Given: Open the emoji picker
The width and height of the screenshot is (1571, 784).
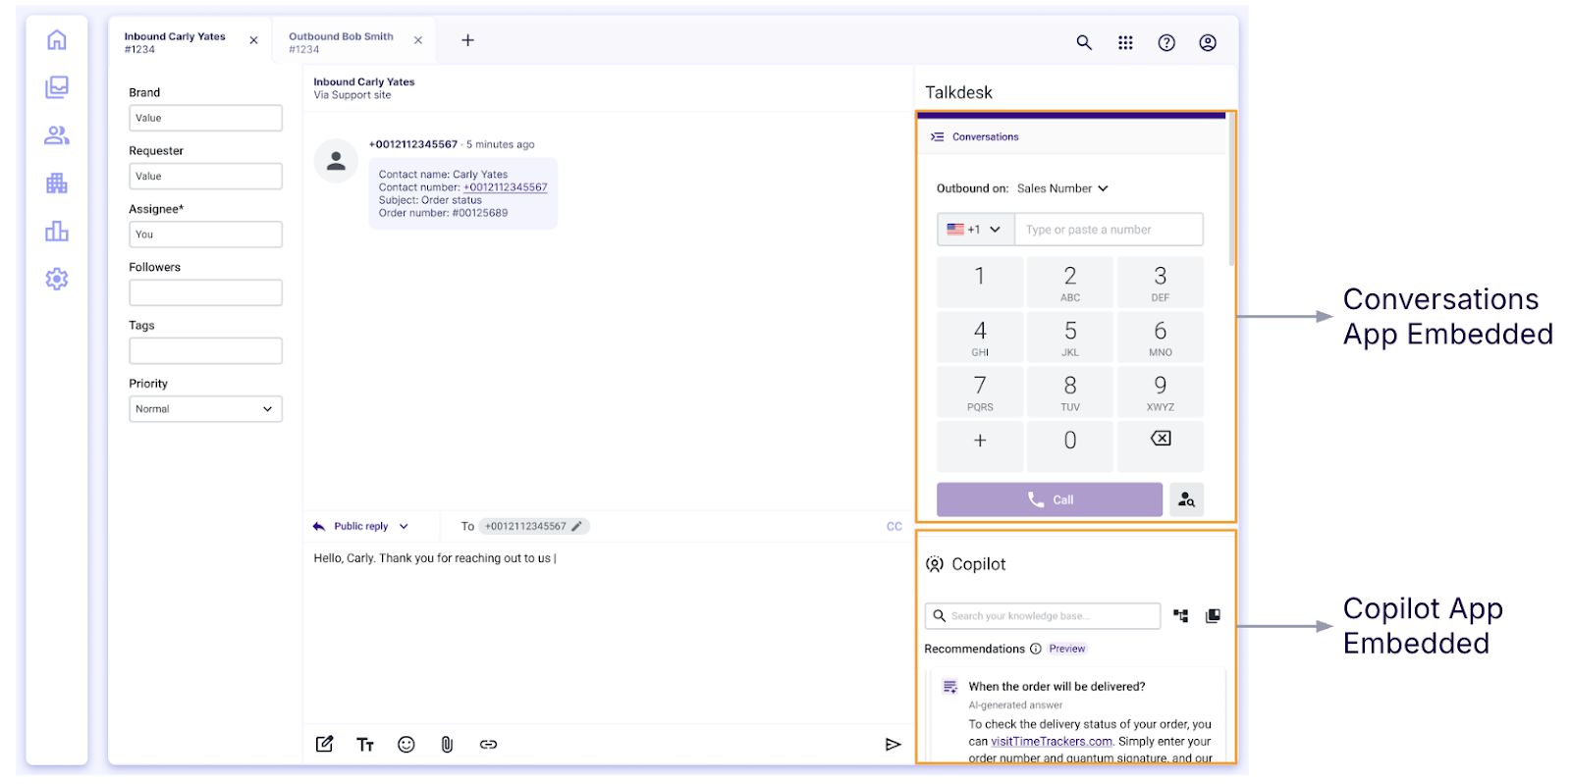Looking at the screenshot, I should pyautogui.click(x=406, y=745).
